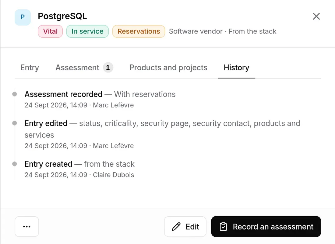This screenshot has width=335, height=244.
Task: Open the three-dots more actions menu
Action: click(x=27, y=226)
